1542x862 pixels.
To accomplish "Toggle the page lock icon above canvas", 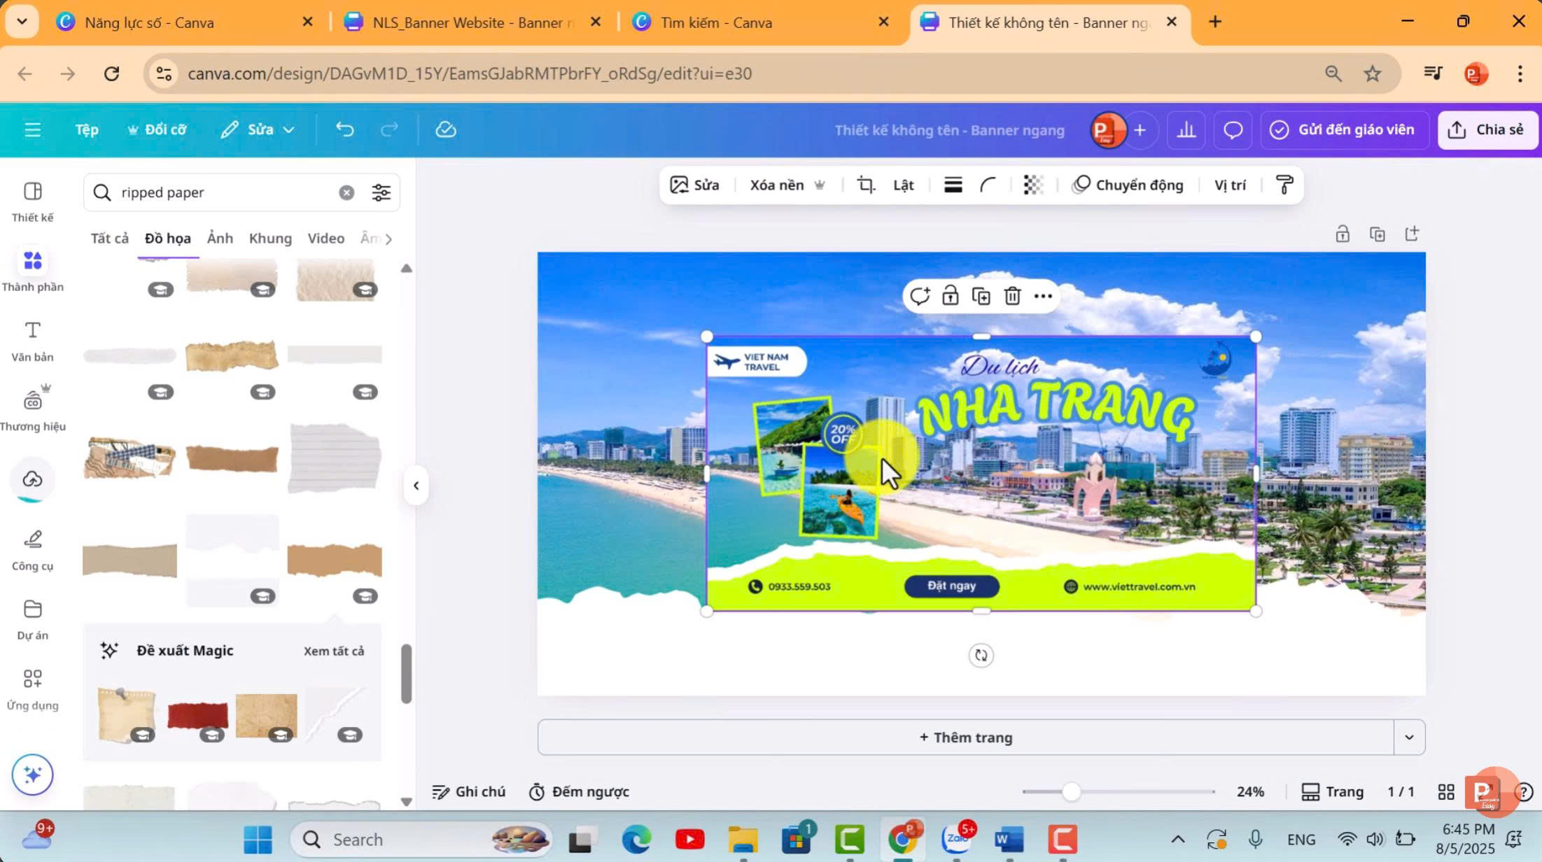I will click(x=1342, y=234).
